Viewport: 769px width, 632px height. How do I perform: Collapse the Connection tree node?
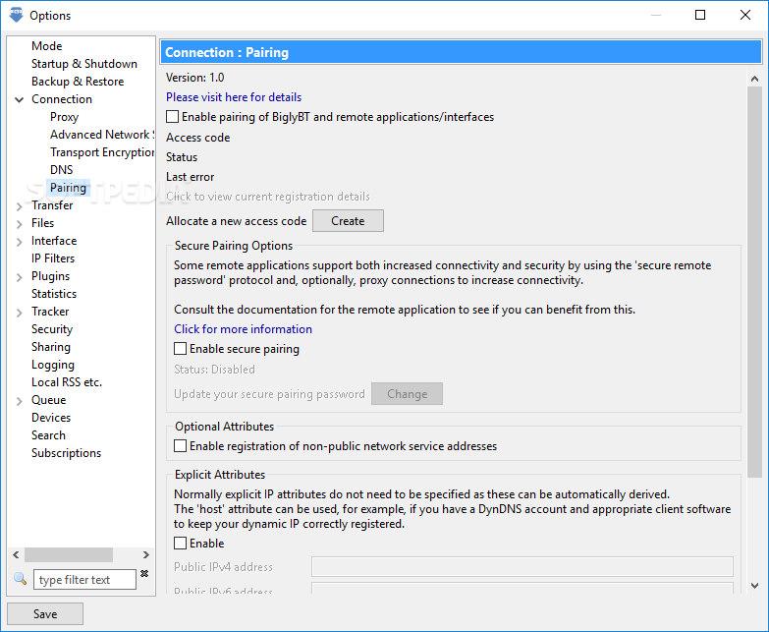(x=19, y=99)
